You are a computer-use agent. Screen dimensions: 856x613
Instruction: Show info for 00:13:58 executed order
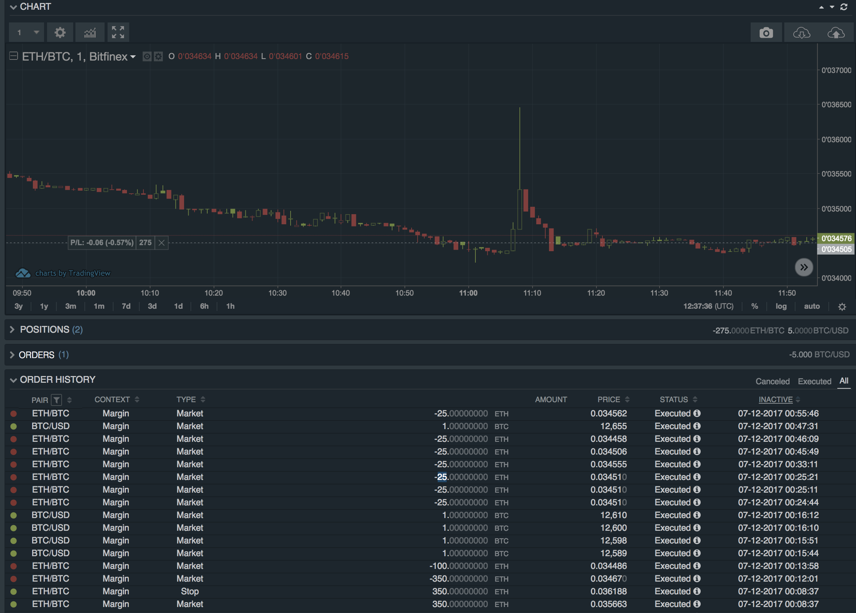[697, 566]
